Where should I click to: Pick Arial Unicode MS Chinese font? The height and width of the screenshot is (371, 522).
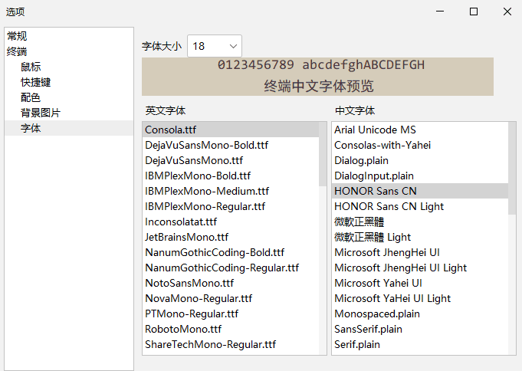[x=420, y=130]
